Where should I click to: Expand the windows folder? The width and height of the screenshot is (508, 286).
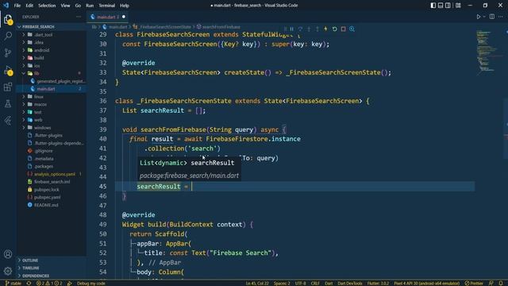click(52, 128)
